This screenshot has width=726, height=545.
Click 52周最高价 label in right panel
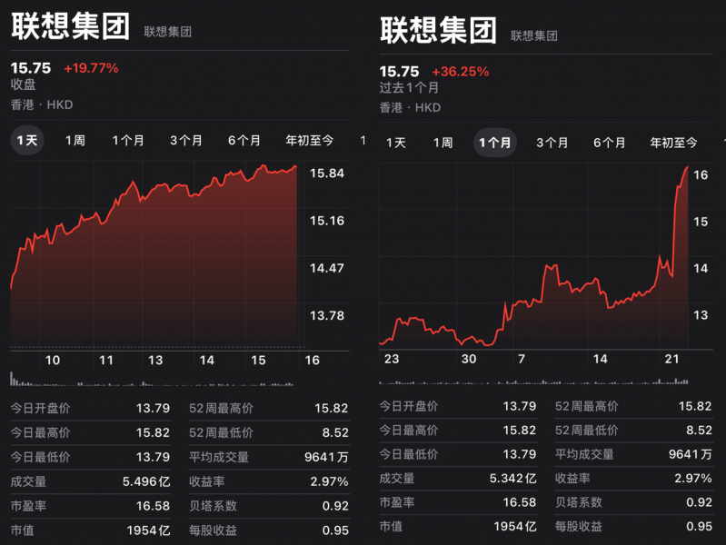[x=587, y=407]
